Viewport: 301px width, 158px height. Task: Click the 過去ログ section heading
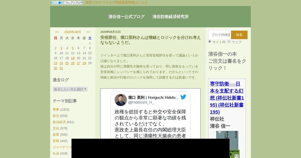coord(61,80)
